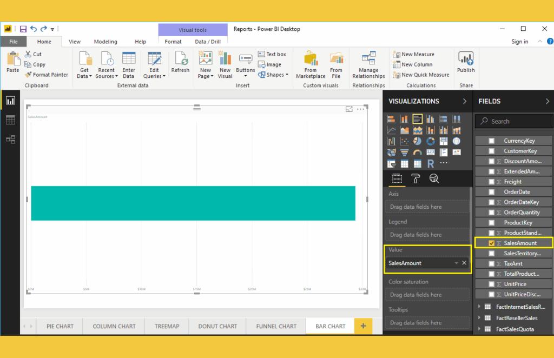Remove SalesAmount from Value well

464,263
